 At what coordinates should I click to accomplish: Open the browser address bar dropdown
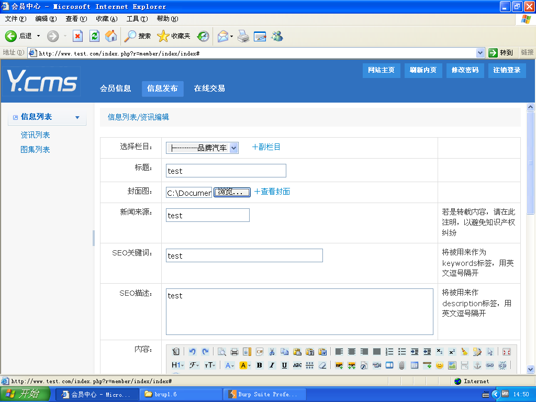pyautogui.click(x=480, y=53)
